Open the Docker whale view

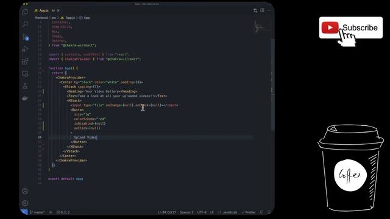[25, 99]
